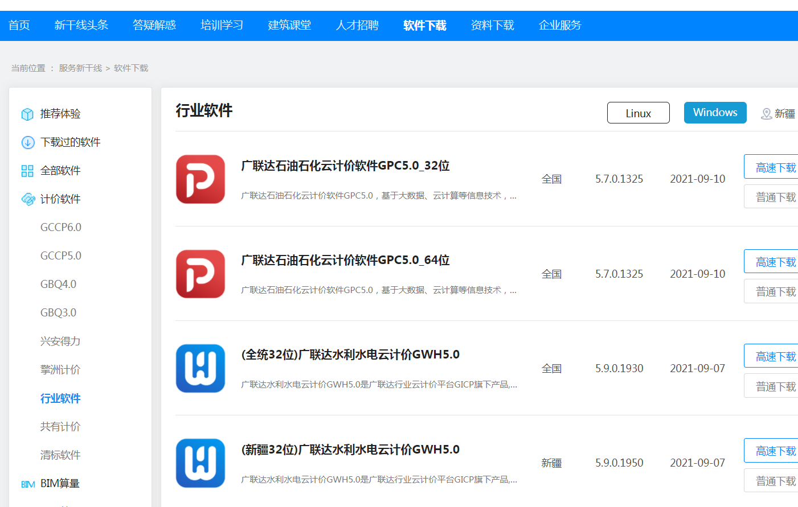
Task: Open the 新疆 region selector
Action: pyautogui.click(x=778, y=114)
